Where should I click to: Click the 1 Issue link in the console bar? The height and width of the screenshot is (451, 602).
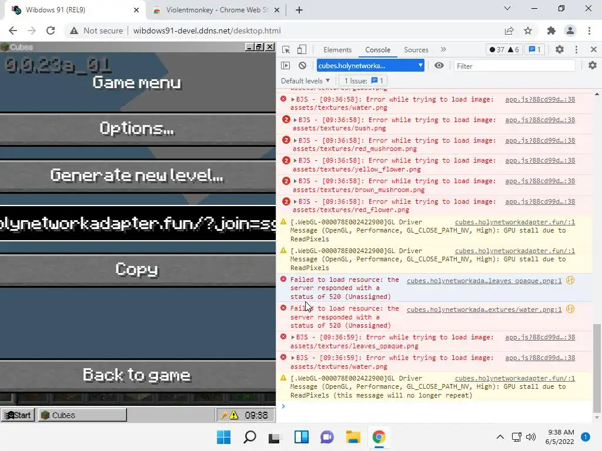[363, 81]
